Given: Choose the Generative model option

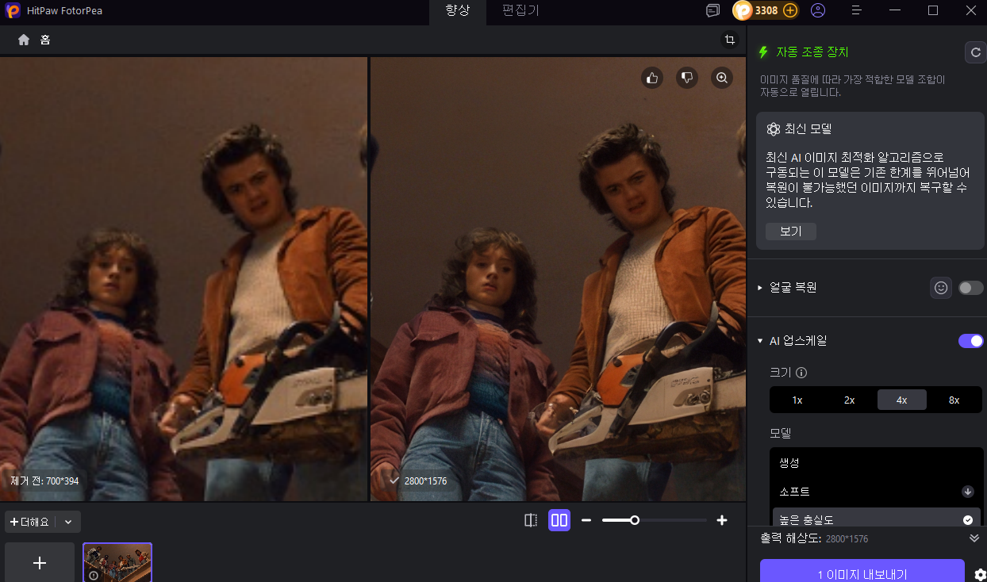Looking at the screenshot, I should [x=877, y=462].
